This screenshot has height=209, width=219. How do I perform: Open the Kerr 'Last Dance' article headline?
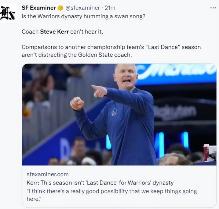pyautogui.click(x=100, y=183)
